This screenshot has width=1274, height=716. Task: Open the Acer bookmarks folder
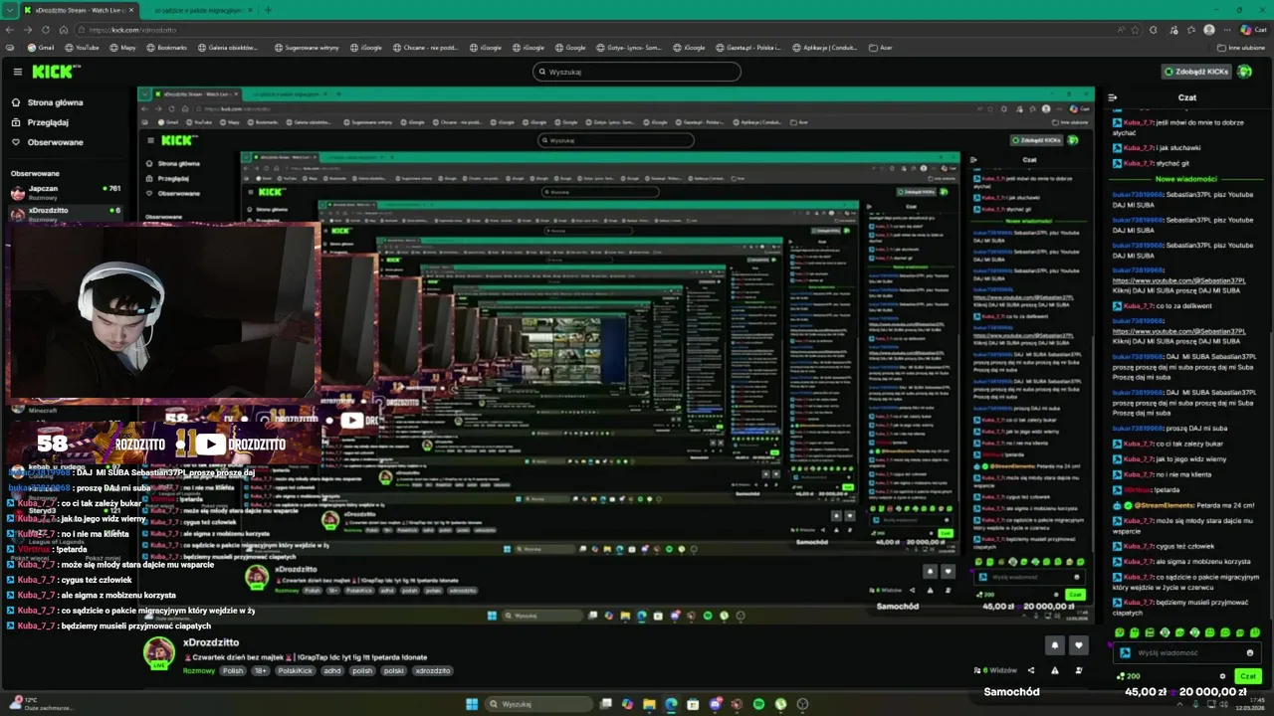tap(881, 47)
